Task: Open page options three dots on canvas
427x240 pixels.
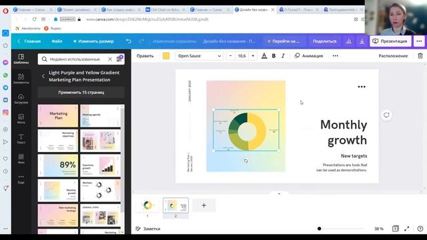Action: [x=362, y=87]
